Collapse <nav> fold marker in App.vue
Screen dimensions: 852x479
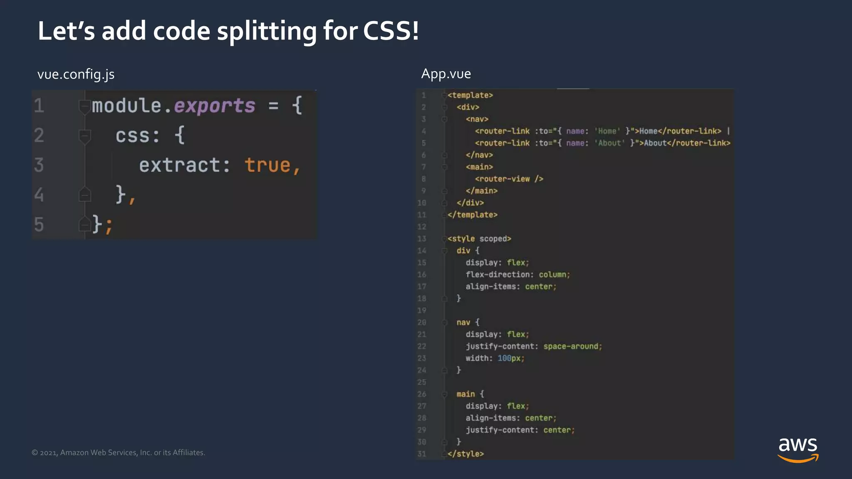pyautogui.click(x=444, y=119)
